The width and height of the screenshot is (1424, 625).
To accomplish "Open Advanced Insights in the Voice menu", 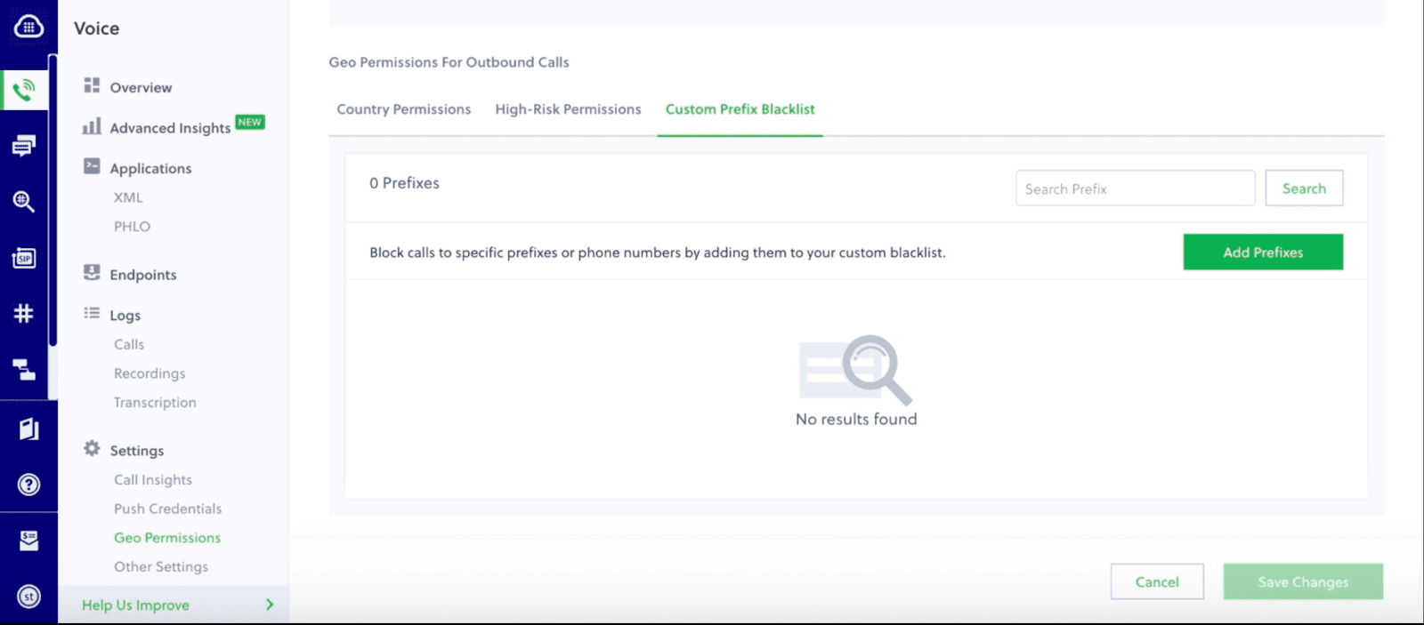I will (x=170, y=128).
